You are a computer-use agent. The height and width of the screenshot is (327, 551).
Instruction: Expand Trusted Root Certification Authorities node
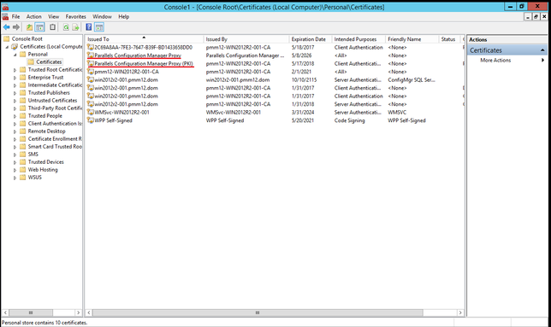(15, 70)
